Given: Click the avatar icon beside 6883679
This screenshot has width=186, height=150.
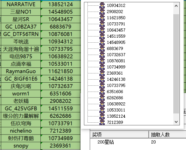Looking at the screenshot, I should (102, 48).
